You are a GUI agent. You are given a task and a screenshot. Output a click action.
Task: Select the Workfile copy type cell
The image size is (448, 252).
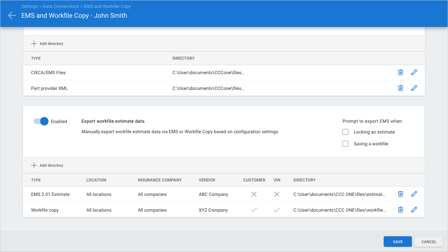click(x=45, y=210)
